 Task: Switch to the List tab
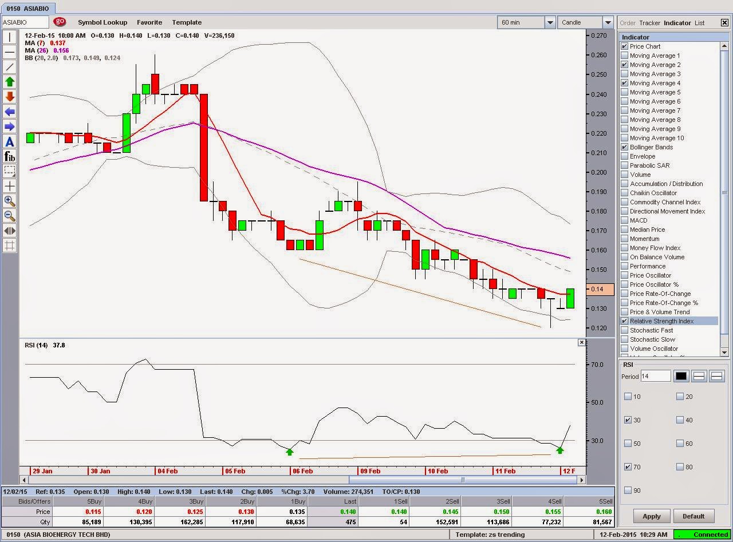pos(699,23)
